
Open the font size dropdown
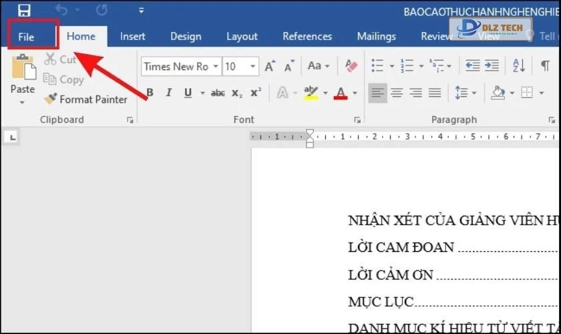[252, 66]
